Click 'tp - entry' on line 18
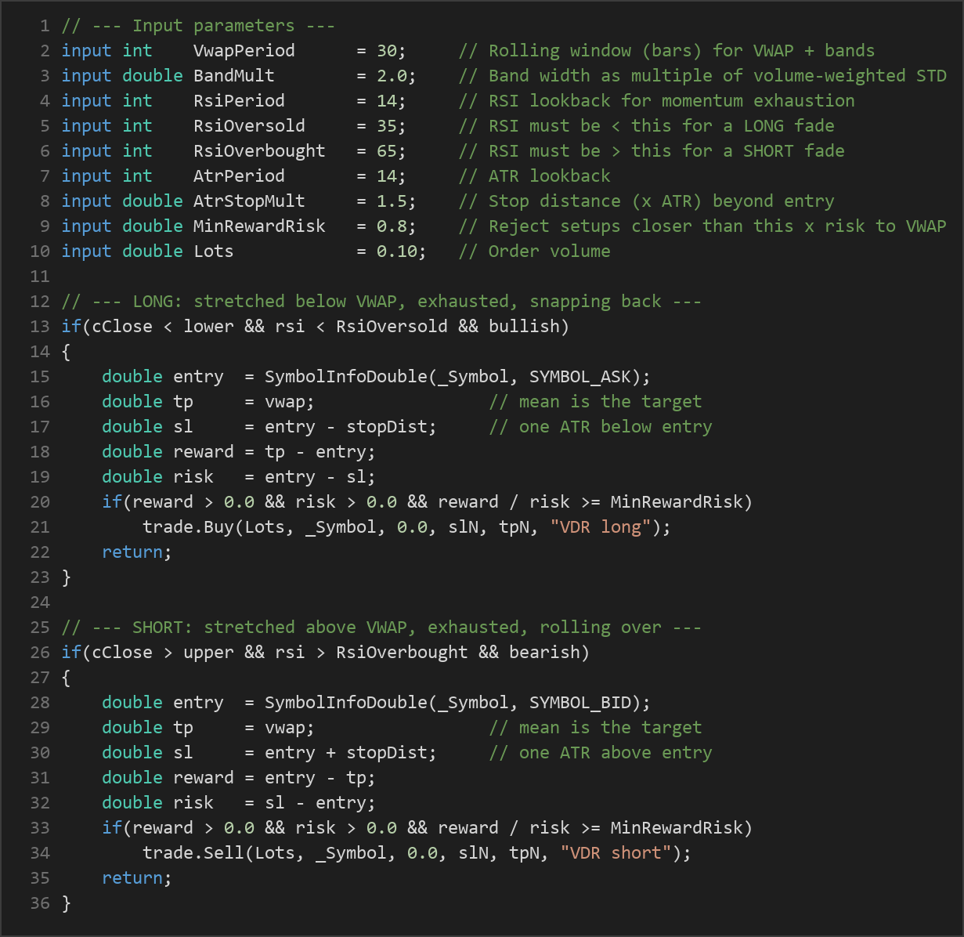This screenshot has height=937, width=964. click(316, 452)
